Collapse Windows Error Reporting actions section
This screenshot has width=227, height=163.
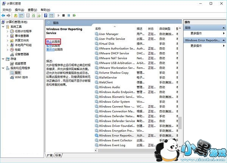224,40
